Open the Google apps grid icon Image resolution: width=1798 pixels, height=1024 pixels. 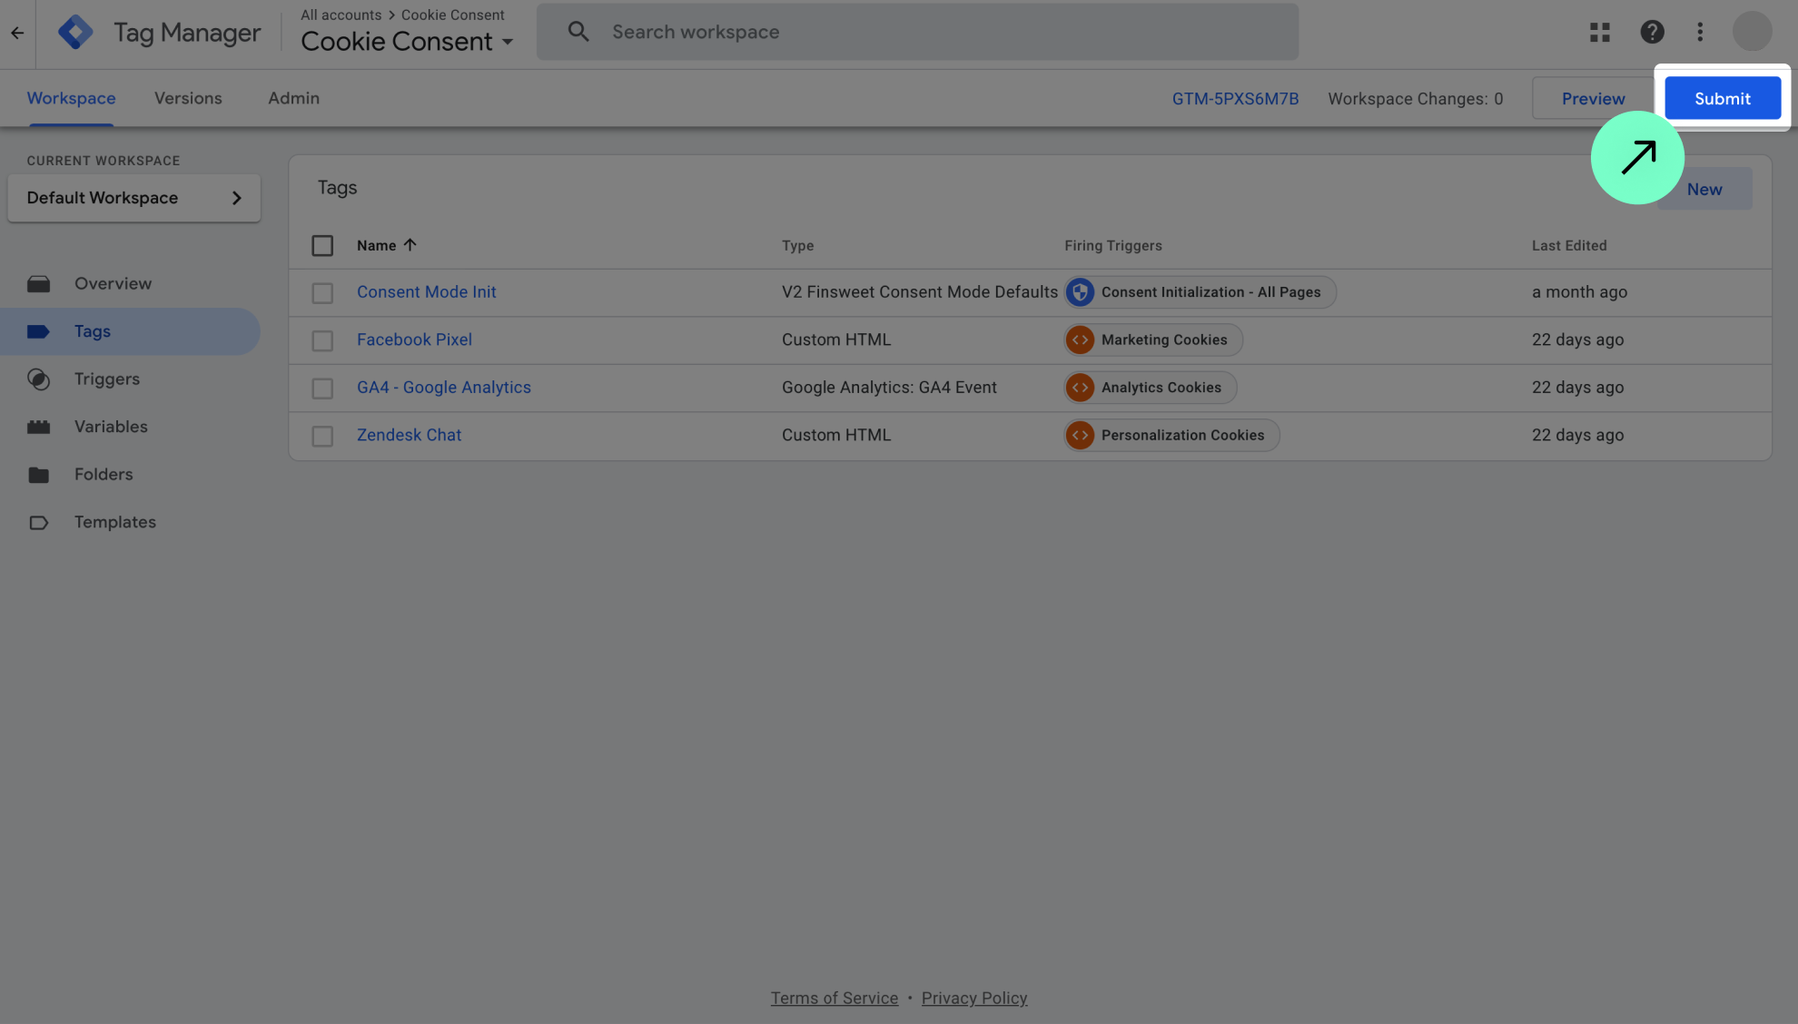click(1600, 33)
